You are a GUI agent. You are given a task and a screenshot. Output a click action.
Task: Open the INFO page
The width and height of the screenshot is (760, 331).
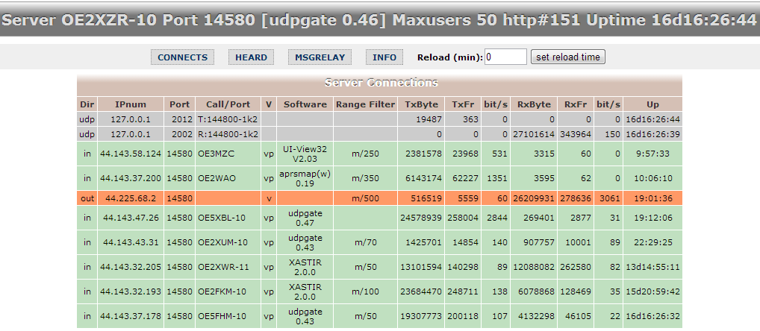coord(384,57)
